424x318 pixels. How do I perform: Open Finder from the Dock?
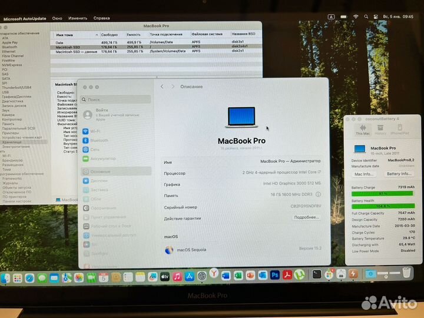pyautogui.click(x=5, y=278)
